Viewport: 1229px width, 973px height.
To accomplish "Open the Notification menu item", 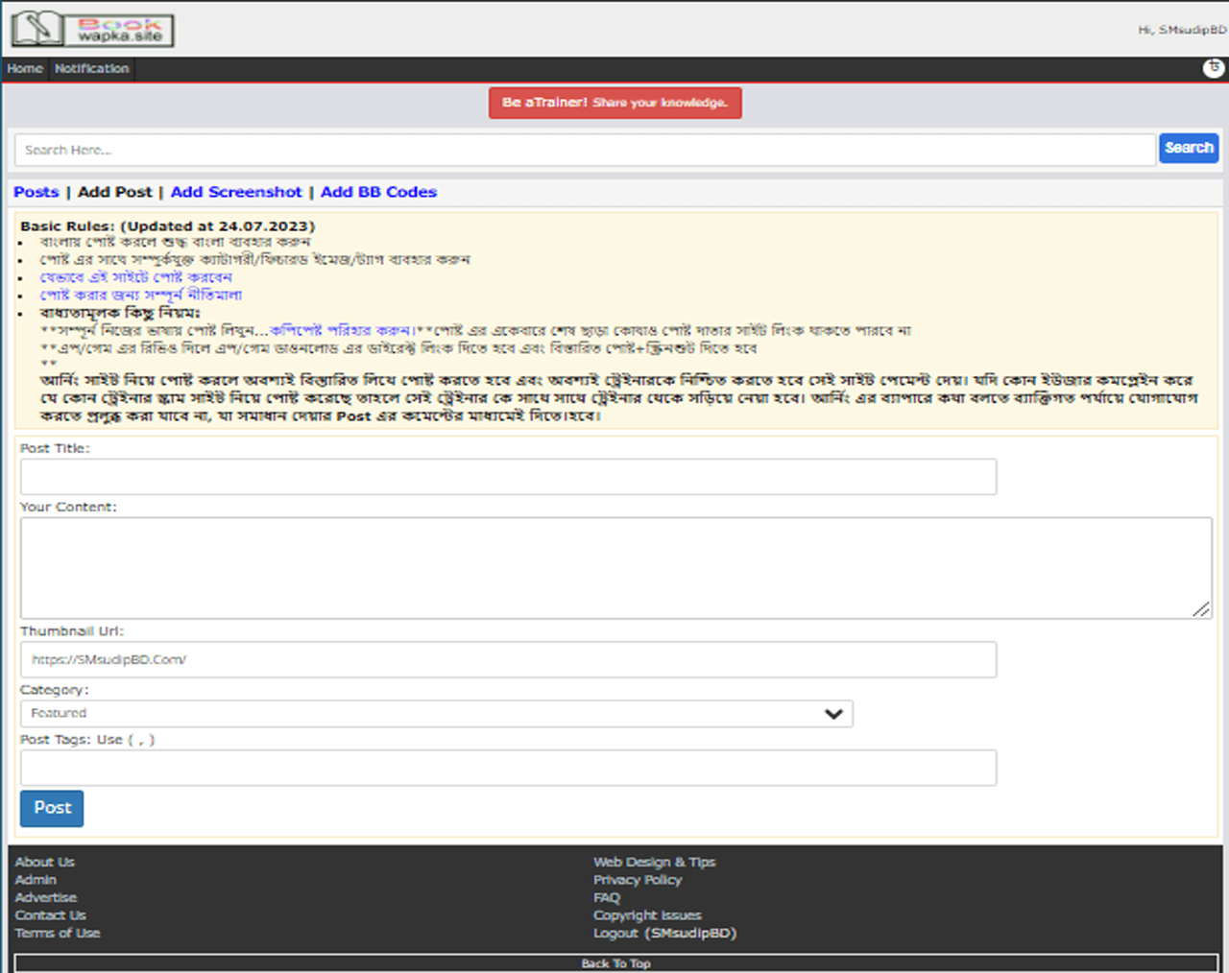I will pos(91,69).
